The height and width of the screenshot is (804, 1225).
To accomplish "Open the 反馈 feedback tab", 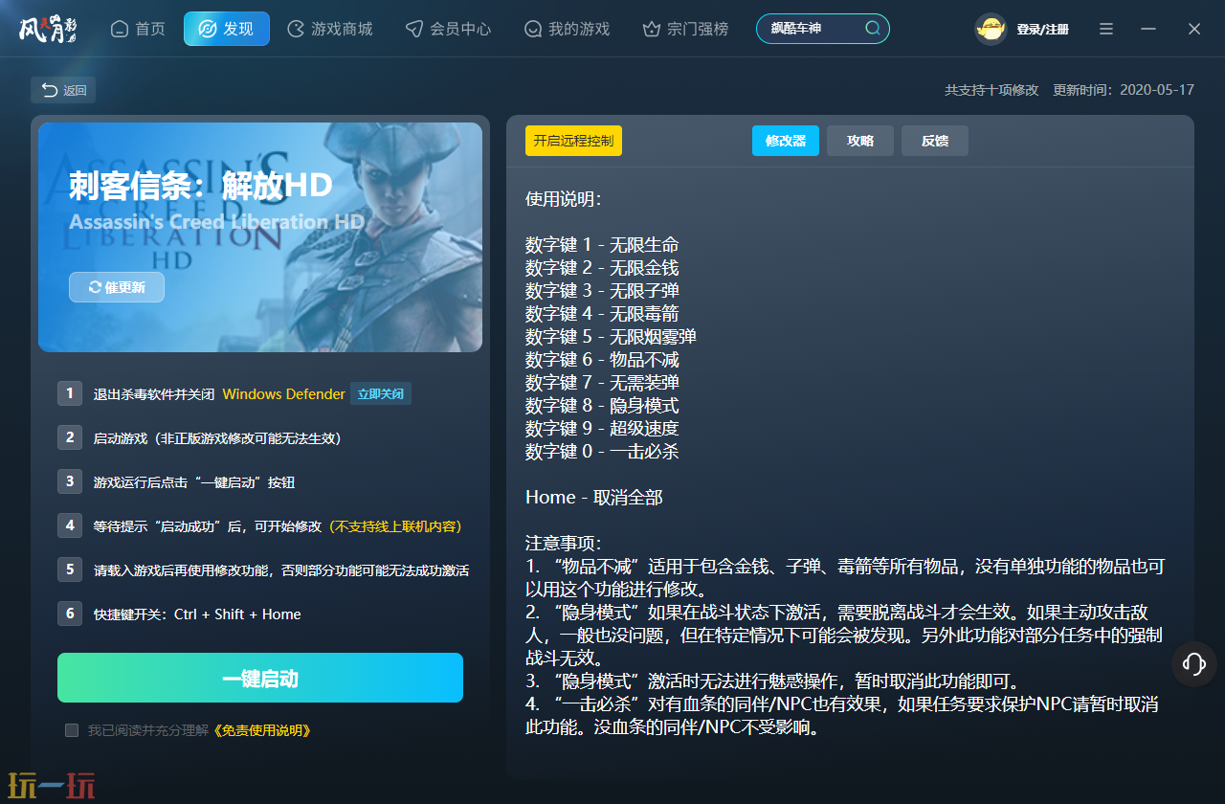I will (935, 141).
